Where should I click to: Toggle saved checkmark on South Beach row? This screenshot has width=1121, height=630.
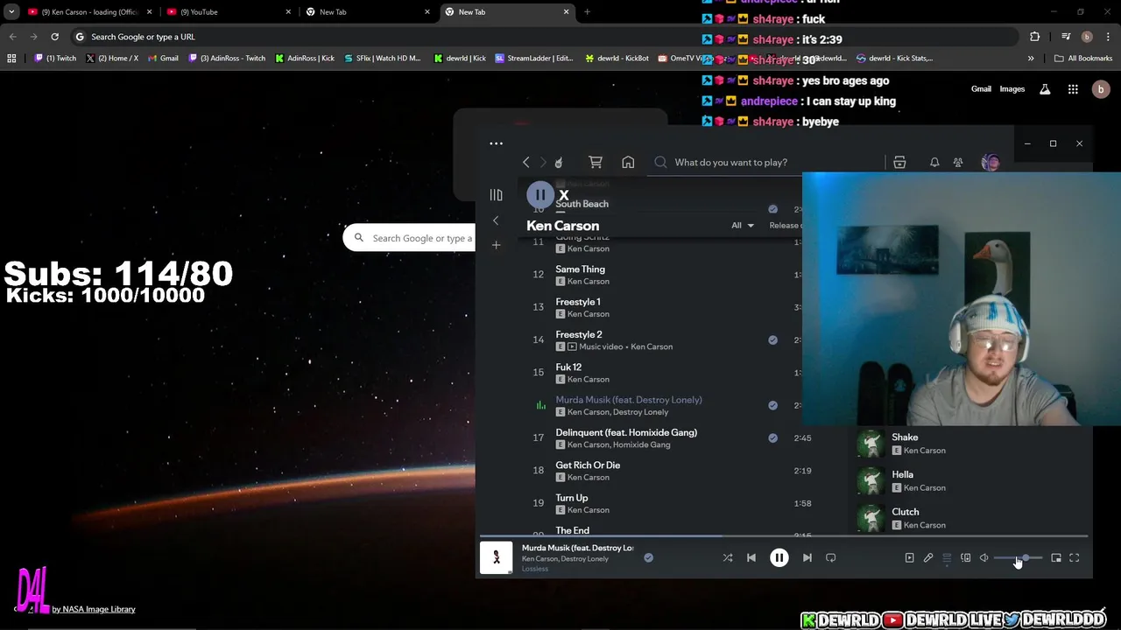pyautogui.click(x=772, y=209)
